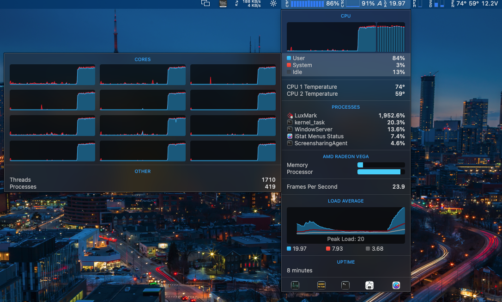Click the CPU 86% menu bar meter
The width and height of the screenshot is (502, 302).
coord(312,4)
